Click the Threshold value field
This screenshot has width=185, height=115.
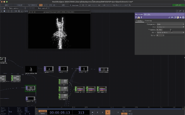click(x=160, y=30)
